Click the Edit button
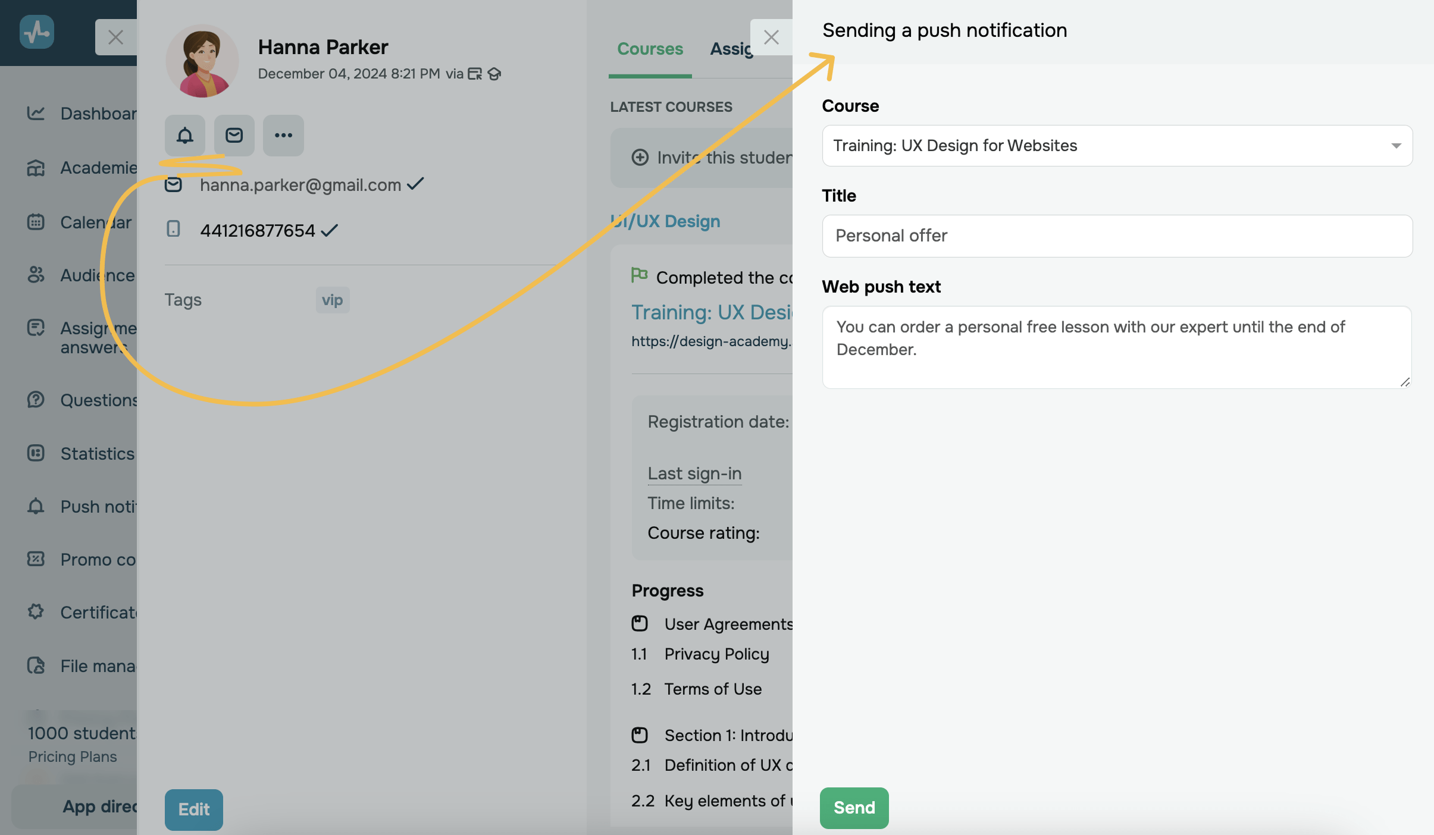Screen dimensions: 1434x835 (x=193, y=809)
